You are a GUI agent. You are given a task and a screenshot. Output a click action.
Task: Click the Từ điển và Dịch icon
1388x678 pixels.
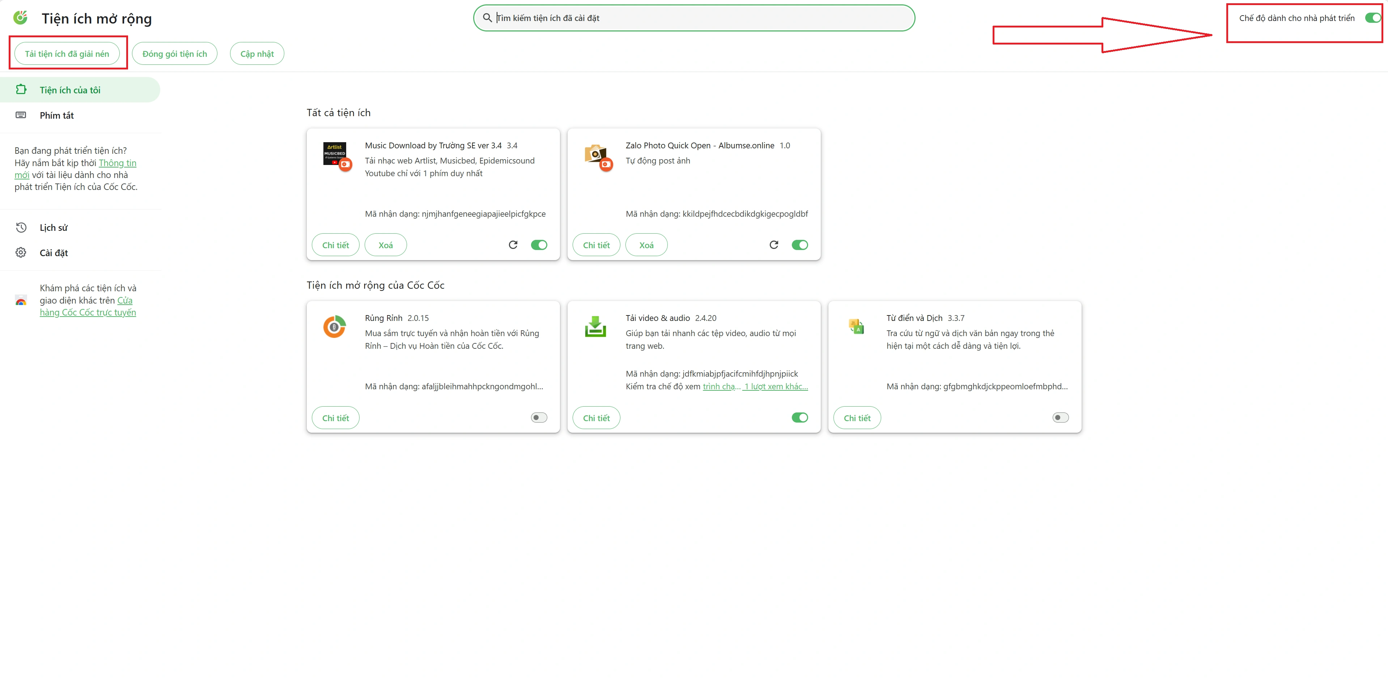856,326
